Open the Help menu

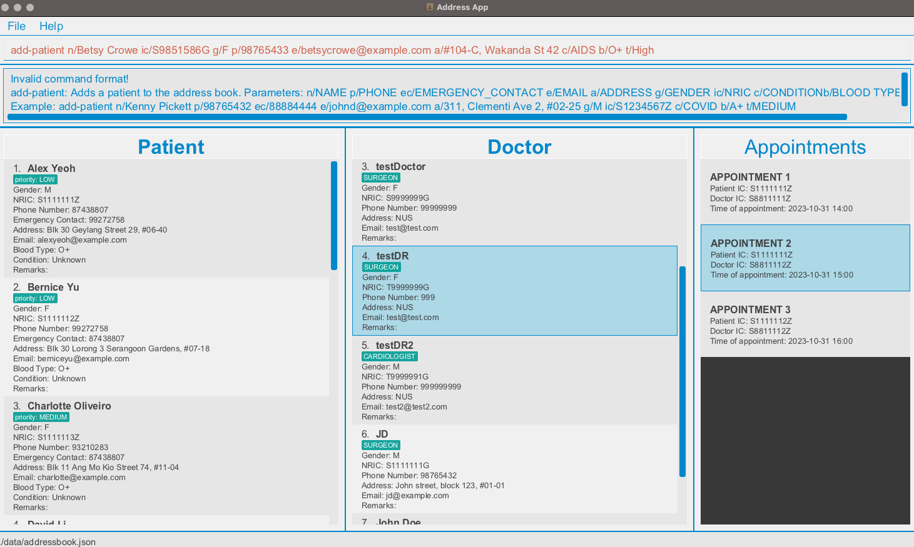(51, 26)
